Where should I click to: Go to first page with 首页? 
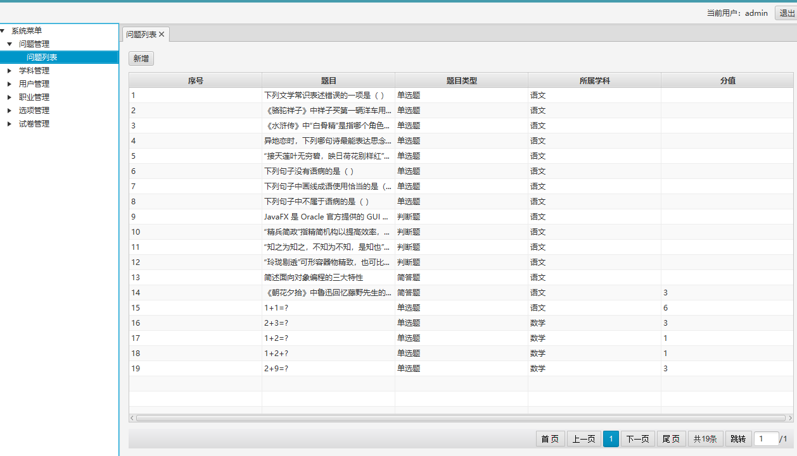(x=550, y=439)
